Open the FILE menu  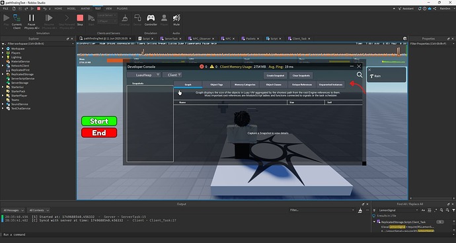click(x=5, y=9)
